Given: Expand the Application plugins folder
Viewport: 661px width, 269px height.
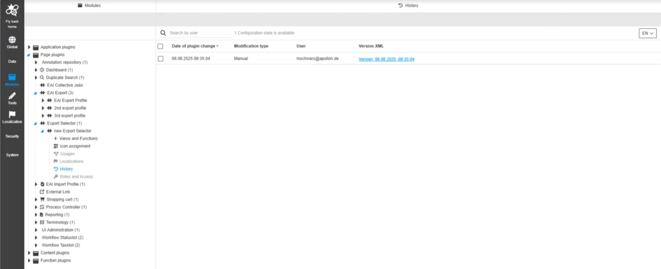Looking at the screenshot, I should (29, 47).
